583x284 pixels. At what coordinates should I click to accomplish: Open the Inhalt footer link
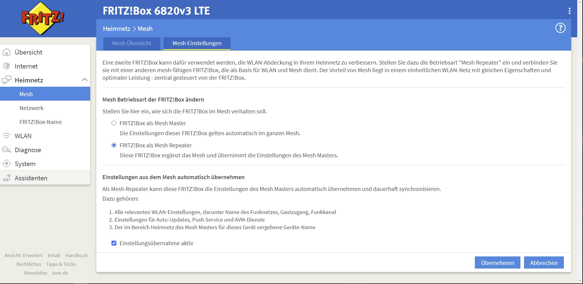coord(54,256)
